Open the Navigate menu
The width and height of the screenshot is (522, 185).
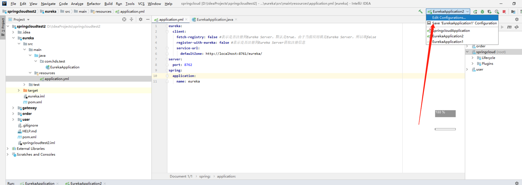click(x=48, y=4)
